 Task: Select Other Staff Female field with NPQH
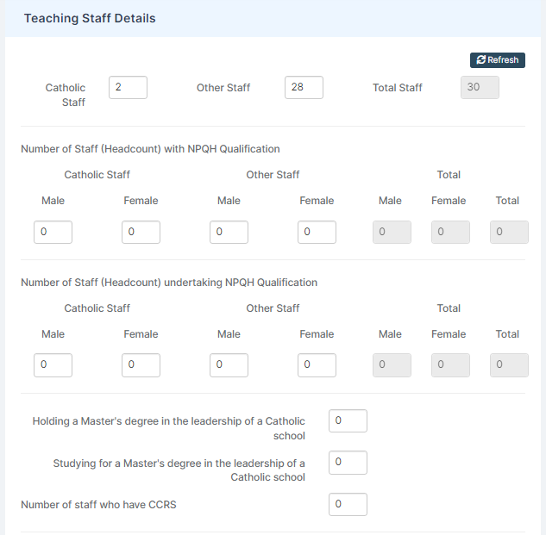(x=317, y=232)
